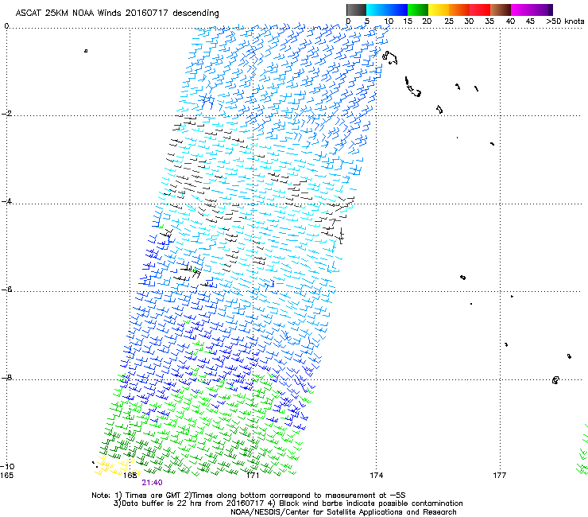The height and width of the screenshot is (517, 588).
Task: Click the '>50 knots' legend label
Action: click(x=565, y=21)
